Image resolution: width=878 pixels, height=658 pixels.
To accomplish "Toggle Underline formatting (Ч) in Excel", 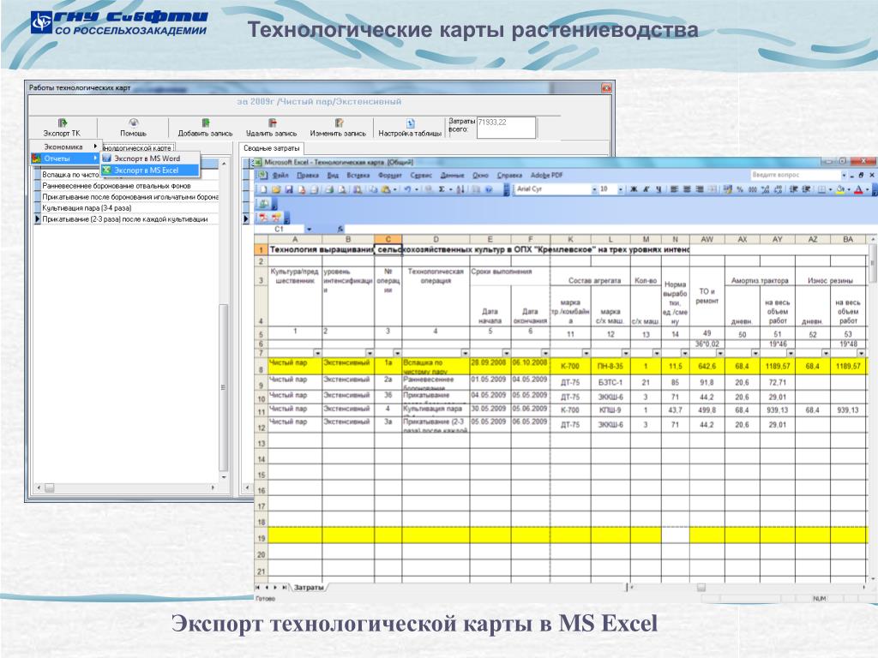I will [x=658, y=189].
